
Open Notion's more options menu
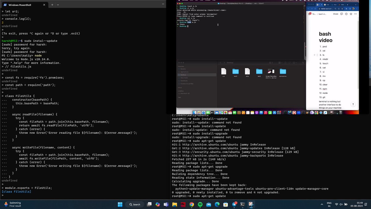coord(355,14)
